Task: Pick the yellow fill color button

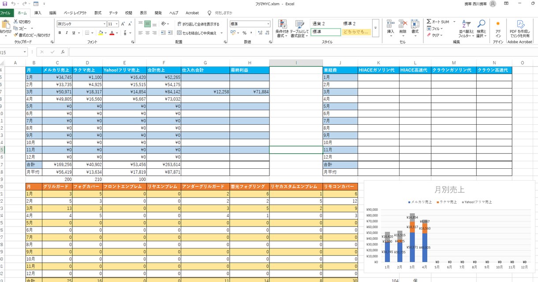Action: coord(100,33)
